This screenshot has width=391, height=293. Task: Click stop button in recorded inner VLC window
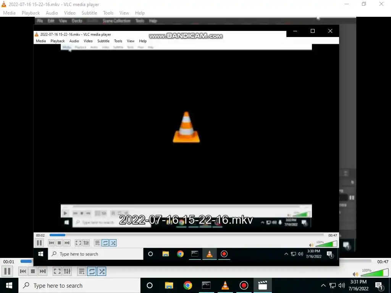59,243
